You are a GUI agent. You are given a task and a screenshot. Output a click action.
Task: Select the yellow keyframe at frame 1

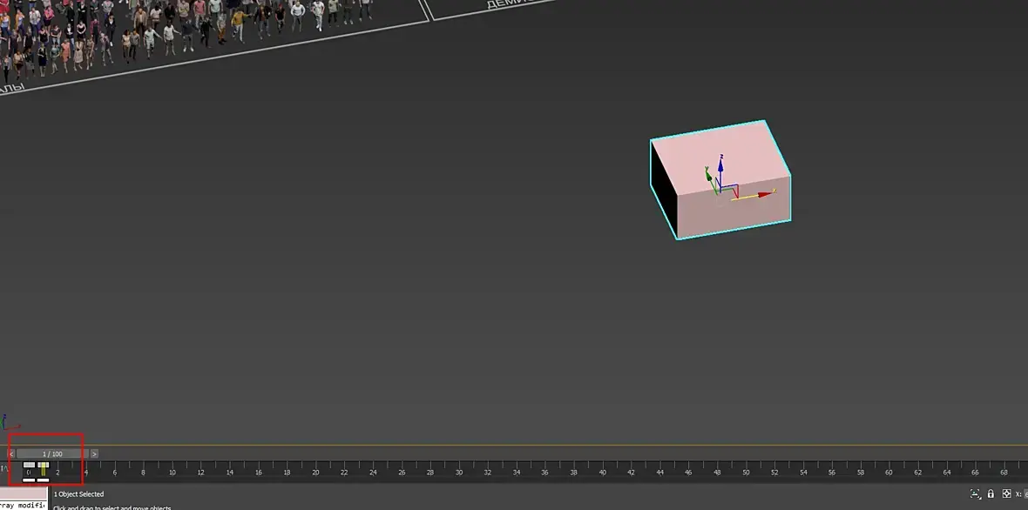44,469
